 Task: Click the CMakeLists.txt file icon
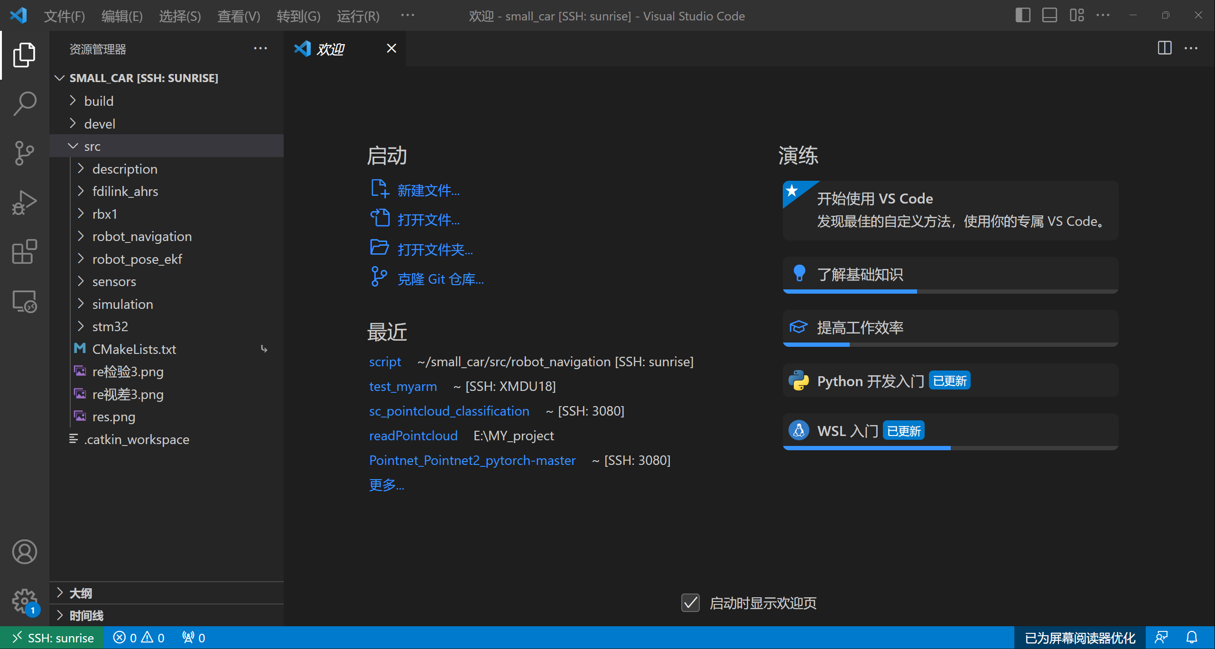[80, 349]
